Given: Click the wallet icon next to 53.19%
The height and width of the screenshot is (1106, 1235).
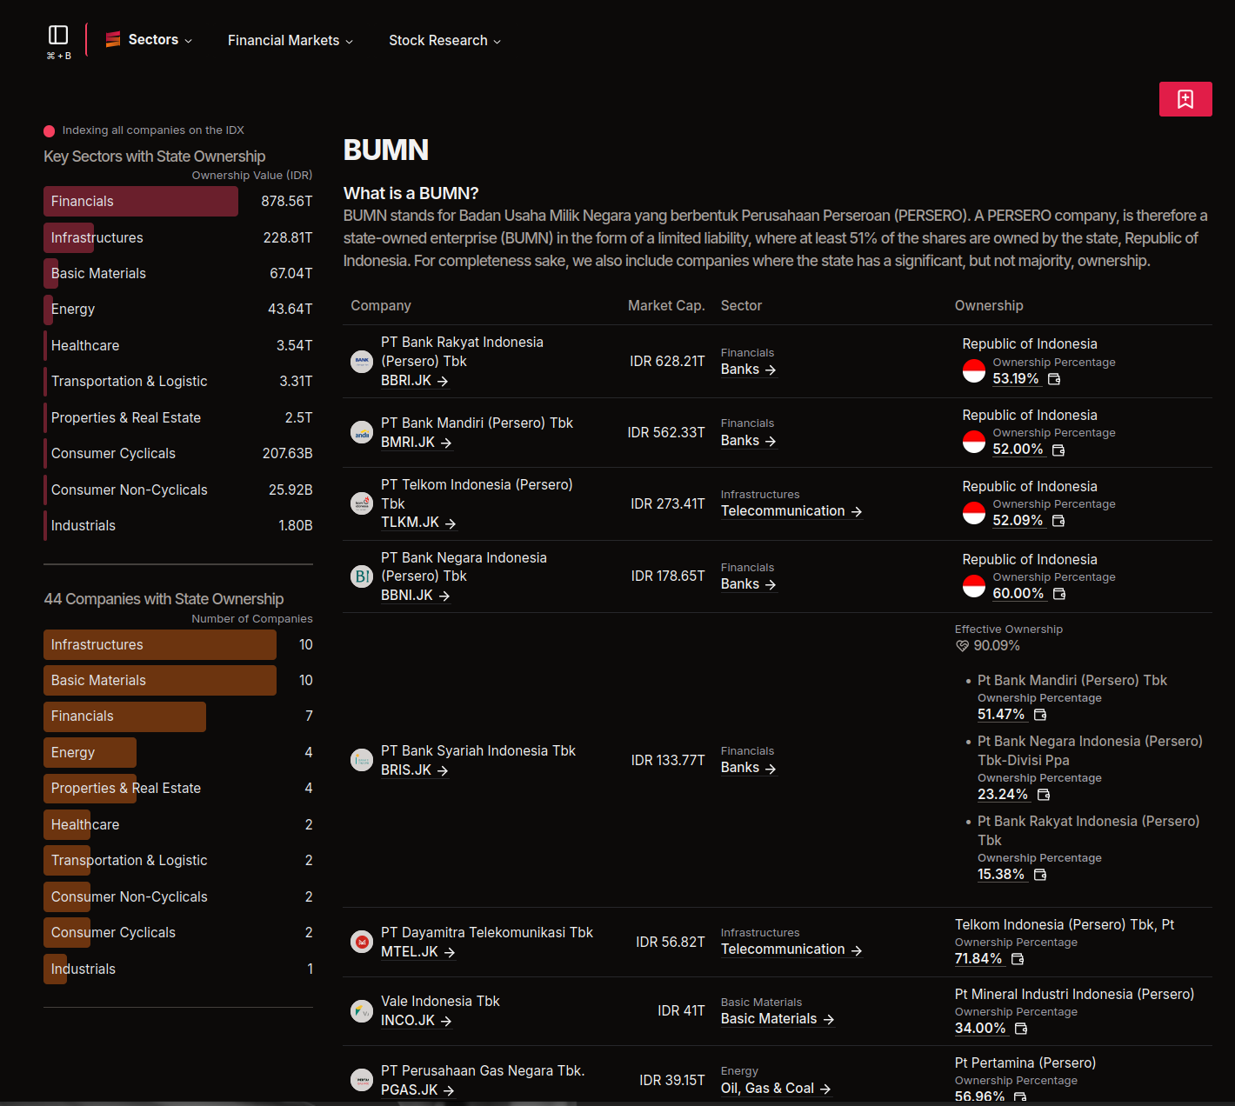Looking at the screenshot, I should (1054, 379).
